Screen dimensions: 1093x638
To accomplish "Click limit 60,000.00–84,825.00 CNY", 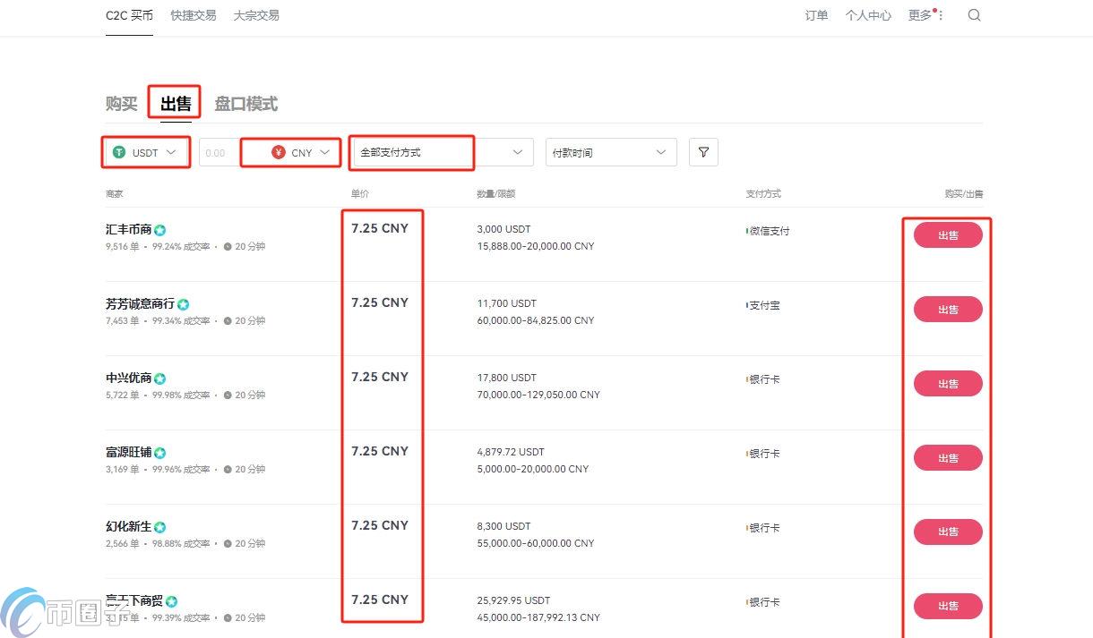I will 535,320.
